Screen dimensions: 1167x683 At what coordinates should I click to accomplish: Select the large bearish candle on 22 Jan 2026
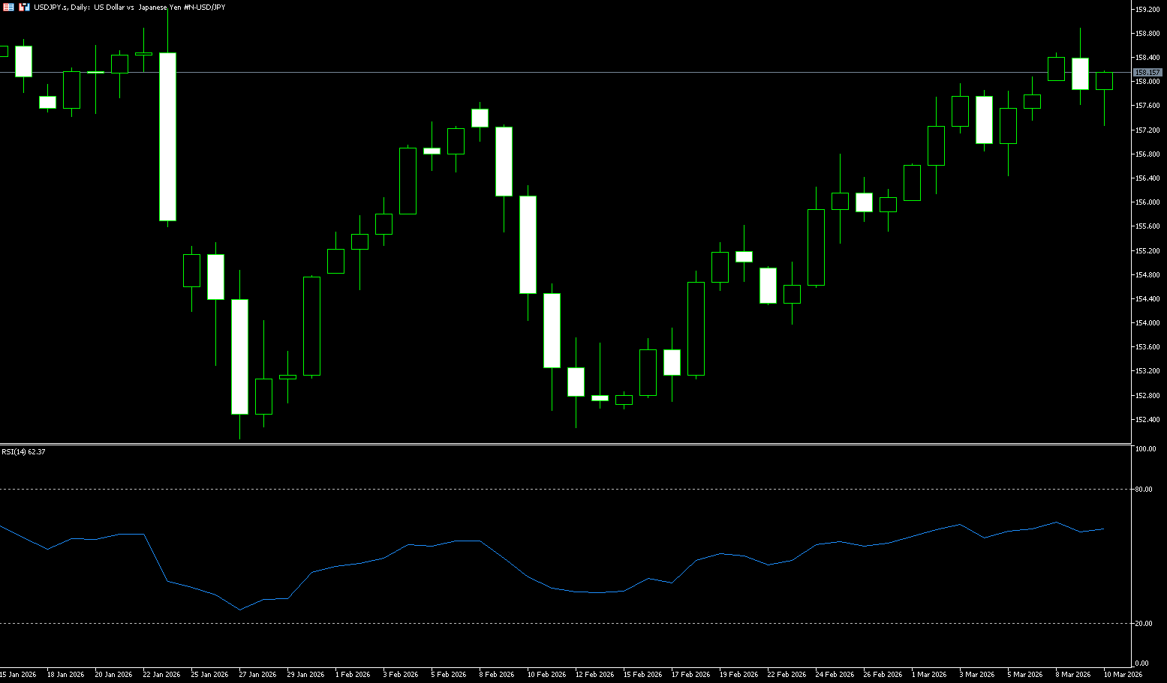(x=167, y=136)
